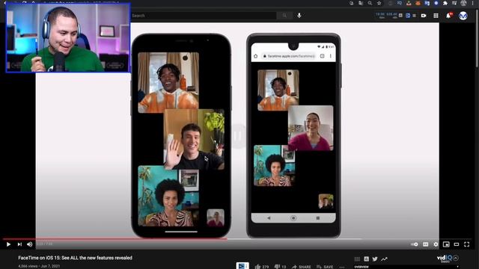This screenshot has width=479, height=269.
Task: Expand the vidIQ OVERVIEW dropdown
Action: [x=406, y=267]
